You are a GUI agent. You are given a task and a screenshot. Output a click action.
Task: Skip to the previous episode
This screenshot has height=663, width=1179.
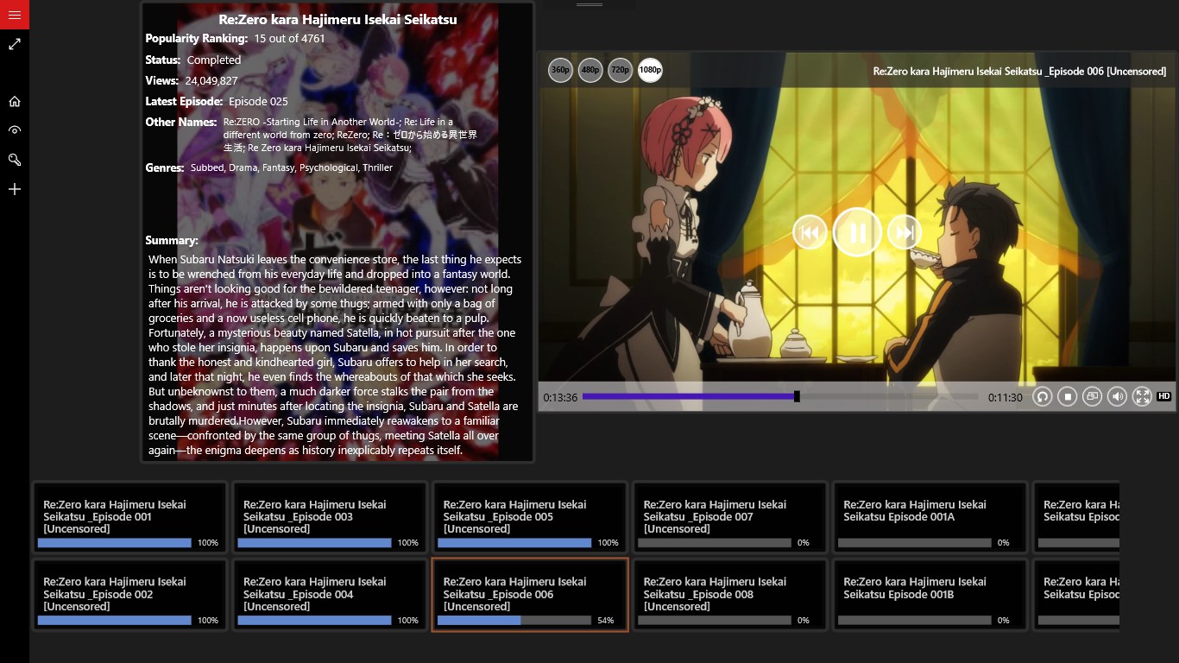click(x=810, y=232)
